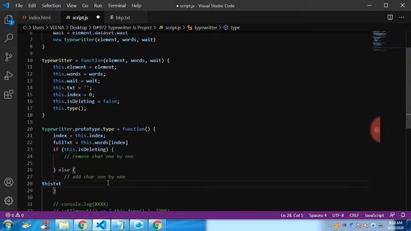
Task: Open the File Explorer folder taskbar icon
Action: point(64,225)
